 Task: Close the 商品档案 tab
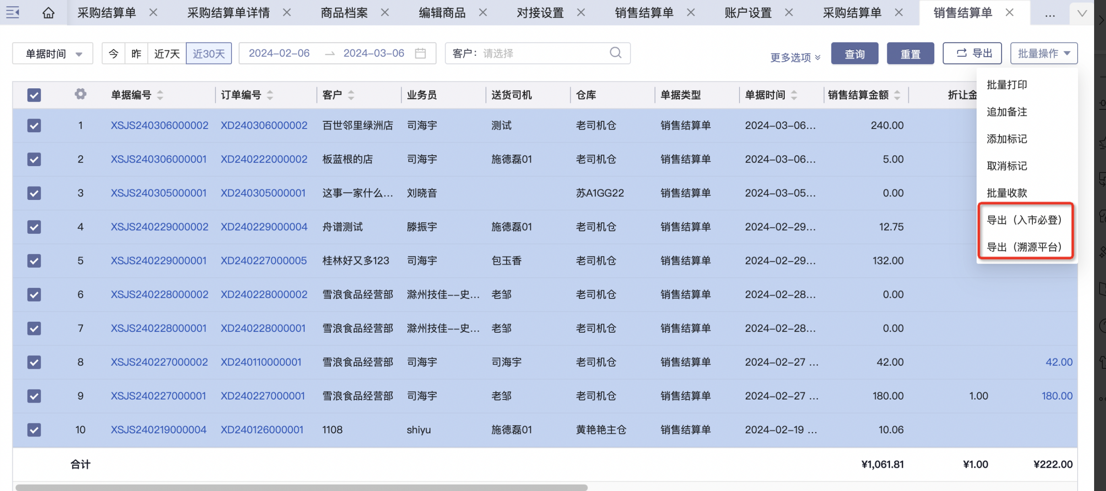coord(385,12)
